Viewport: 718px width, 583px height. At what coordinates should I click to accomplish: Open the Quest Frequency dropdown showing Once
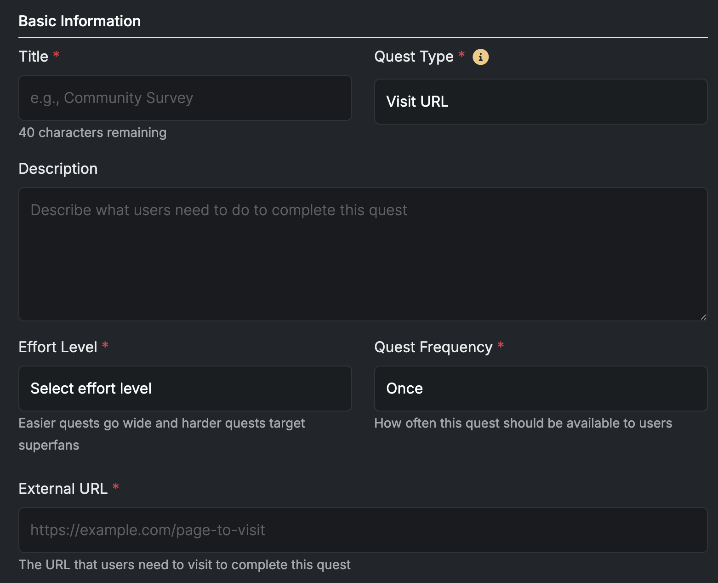coord(541,389)
